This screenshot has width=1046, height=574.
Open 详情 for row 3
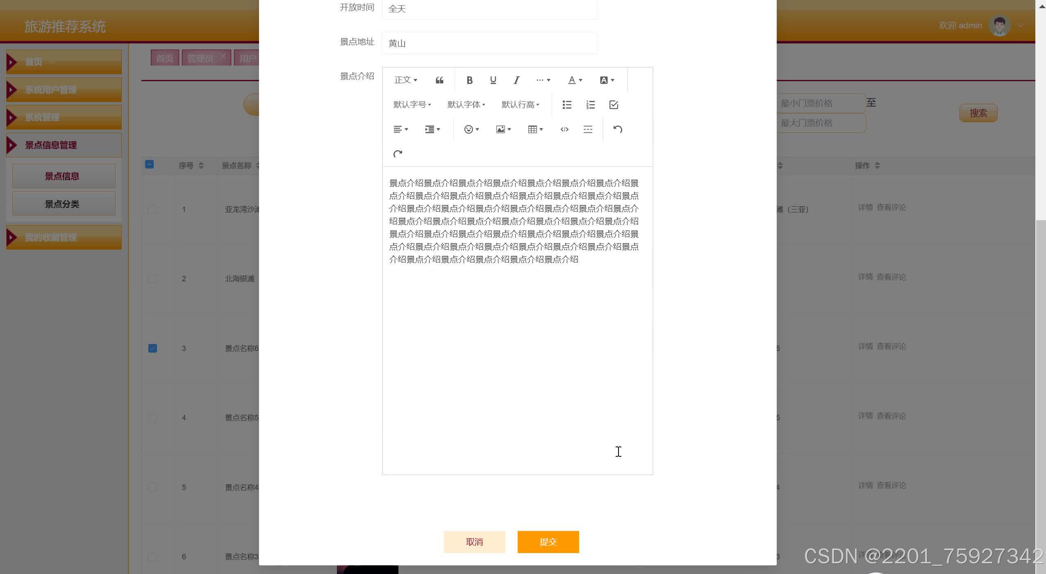[865, 346]
